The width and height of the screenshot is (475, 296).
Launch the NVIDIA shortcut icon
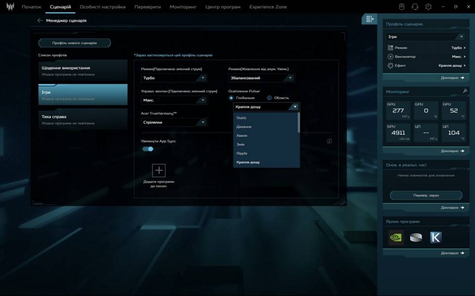tap(396, 237)
